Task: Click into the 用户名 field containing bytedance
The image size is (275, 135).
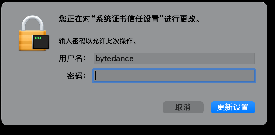Action: pyautogui.click(x=174, y=58)
